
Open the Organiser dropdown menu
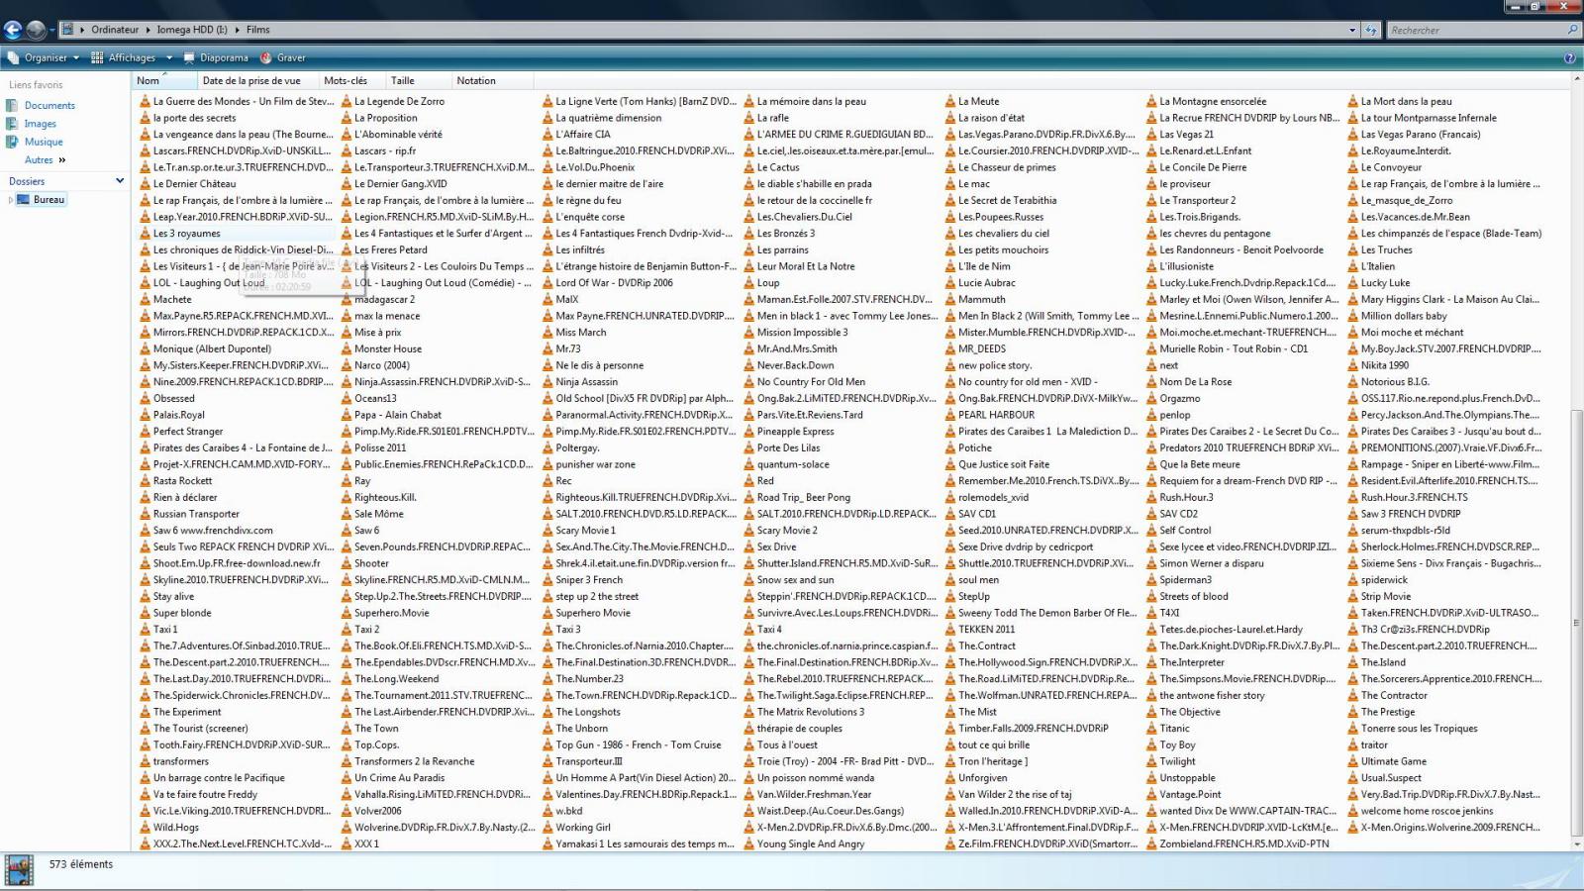point(43,57)
